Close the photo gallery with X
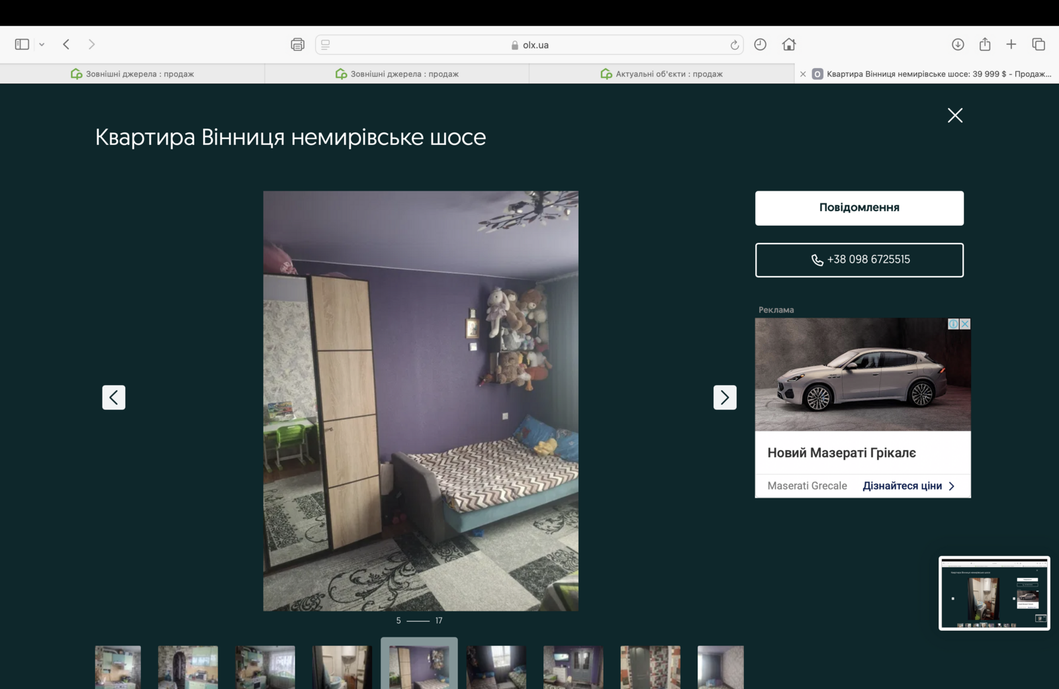Image resolution: width=1059 pixels, height=689 pixels. (x=954, y=115)
